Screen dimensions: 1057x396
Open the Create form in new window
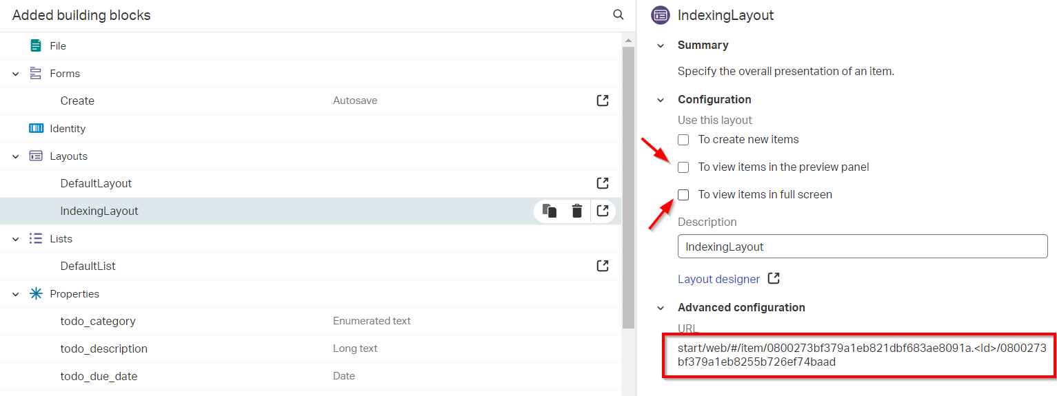coord(603,101)
